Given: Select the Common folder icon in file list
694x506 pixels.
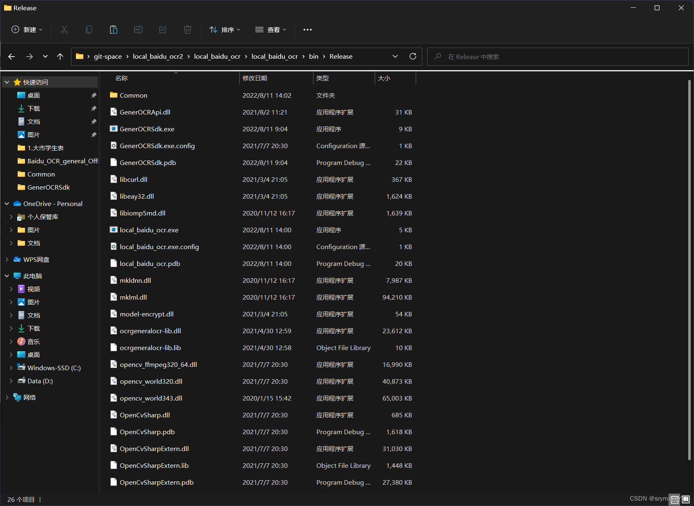Looking at the screenshot, I should pyautogui.click(x=114, y=95).
